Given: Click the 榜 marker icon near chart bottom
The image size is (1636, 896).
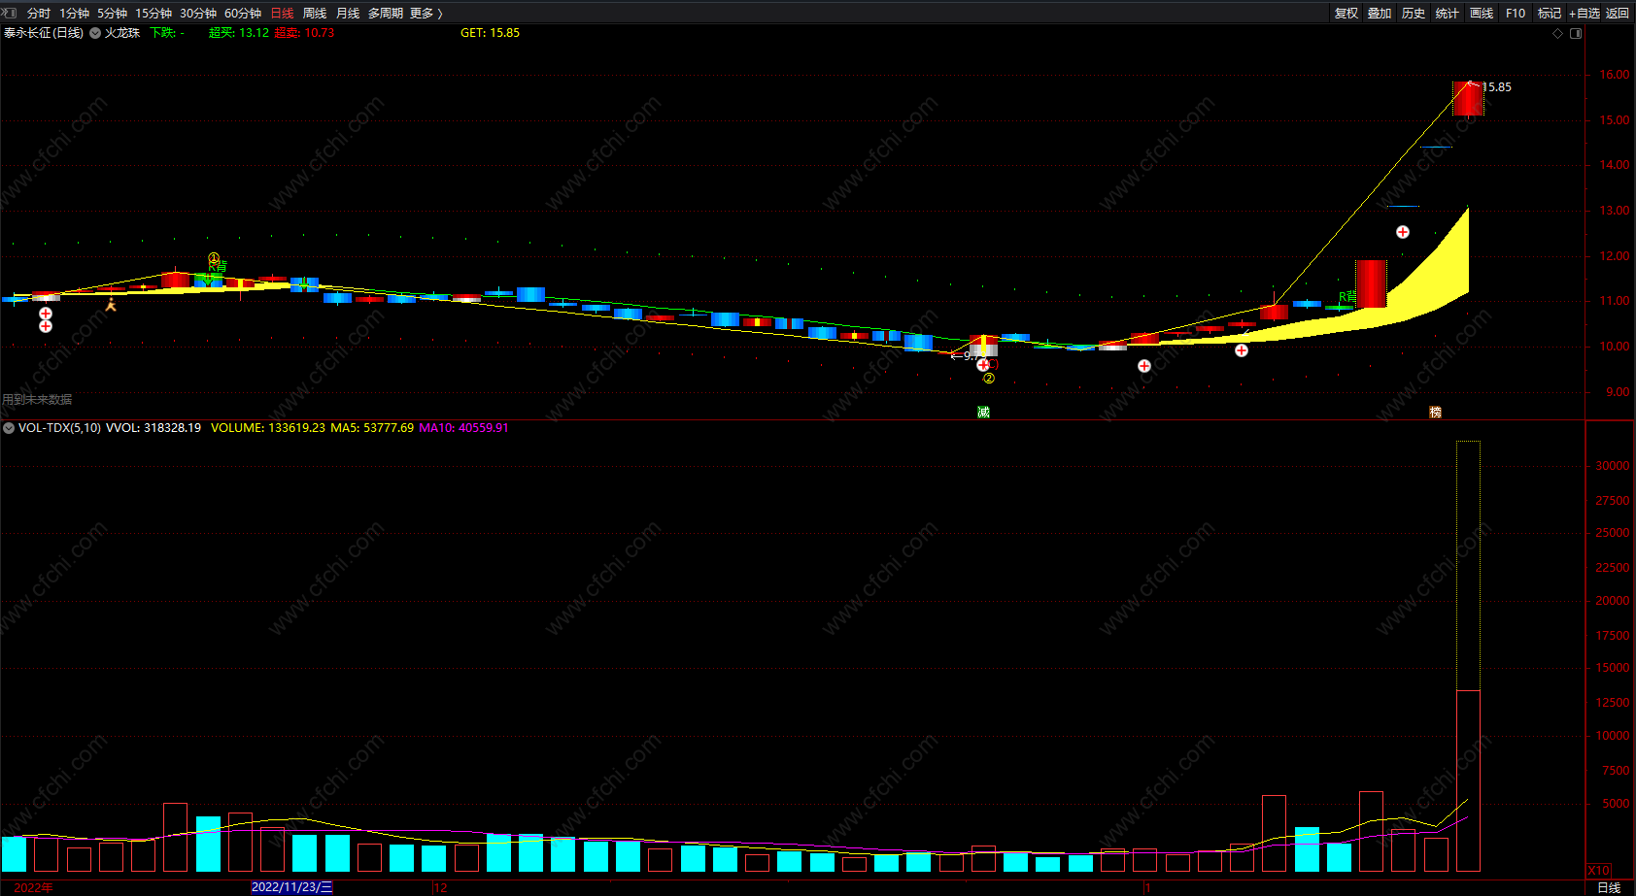Looking at the screenshot, I should pyautogui.click(x=1435, y=413).
